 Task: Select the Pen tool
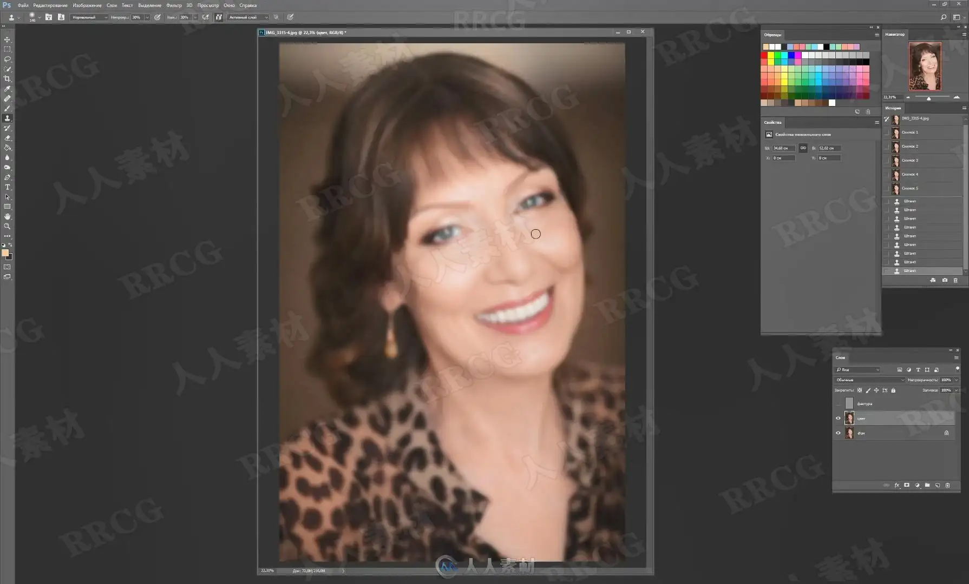point(7,177)
